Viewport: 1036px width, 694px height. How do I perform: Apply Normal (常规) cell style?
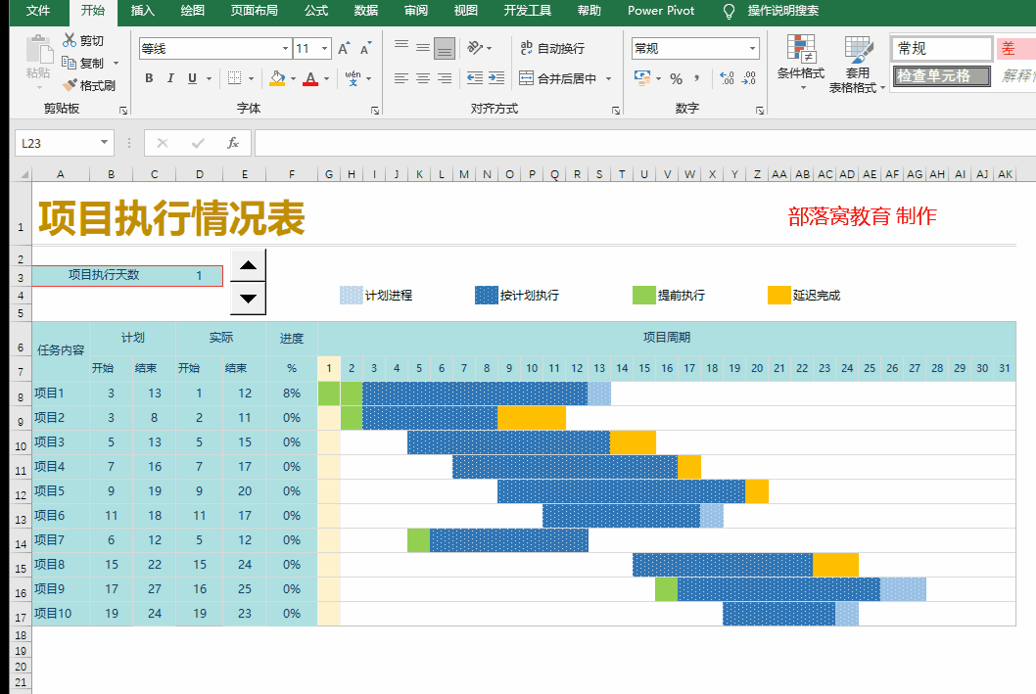[942, 48]
